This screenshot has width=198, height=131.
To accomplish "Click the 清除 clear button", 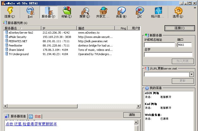I will tap(132, 115).
